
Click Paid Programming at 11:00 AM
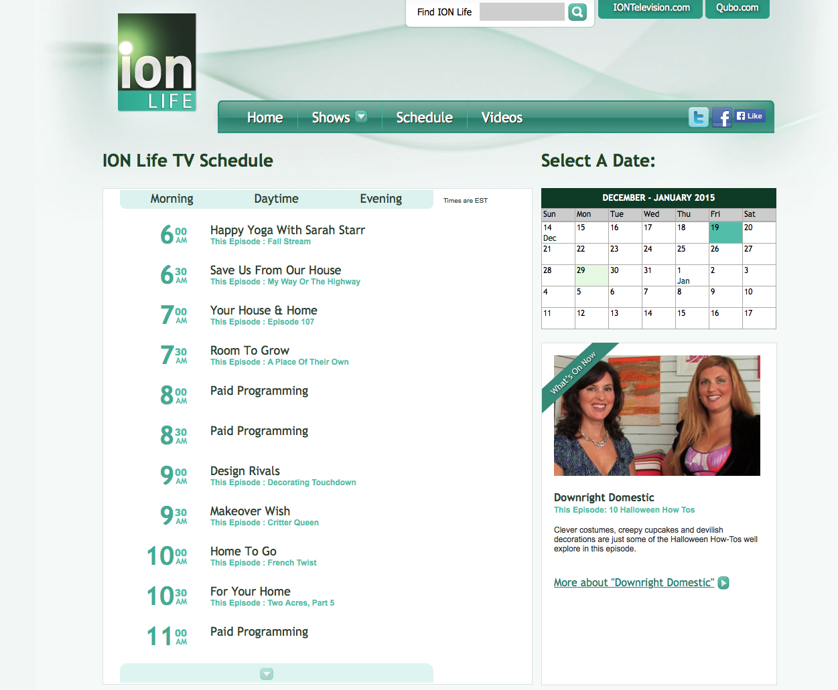point(259,632)
